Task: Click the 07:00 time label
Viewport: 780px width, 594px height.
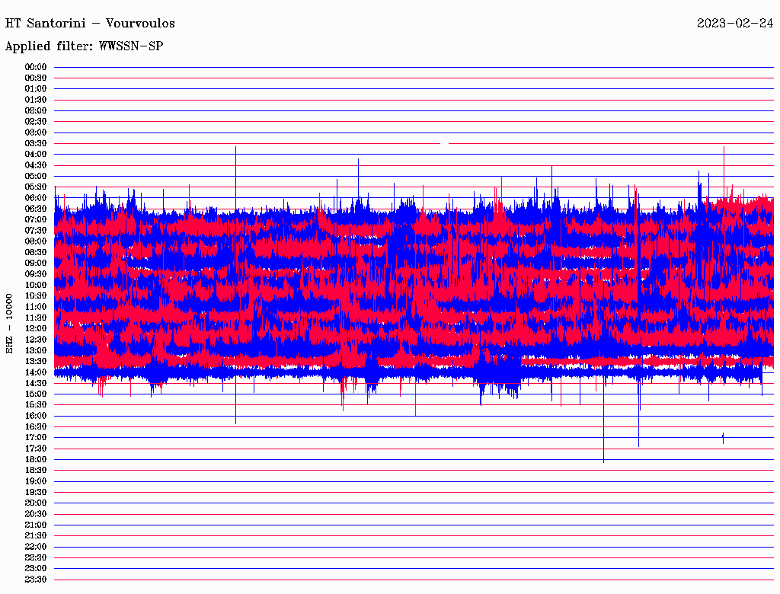Action: pyautogui.click(x=36, y=219)
